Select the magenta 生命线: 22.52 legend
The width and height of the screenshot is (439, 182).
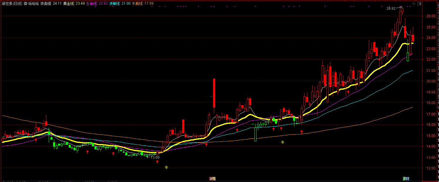(97, 4)
